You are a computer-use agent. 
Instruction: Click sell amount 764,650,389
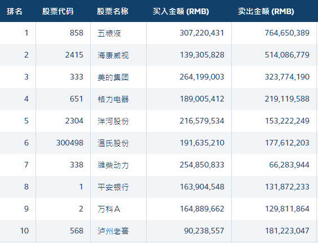(287, 33)
